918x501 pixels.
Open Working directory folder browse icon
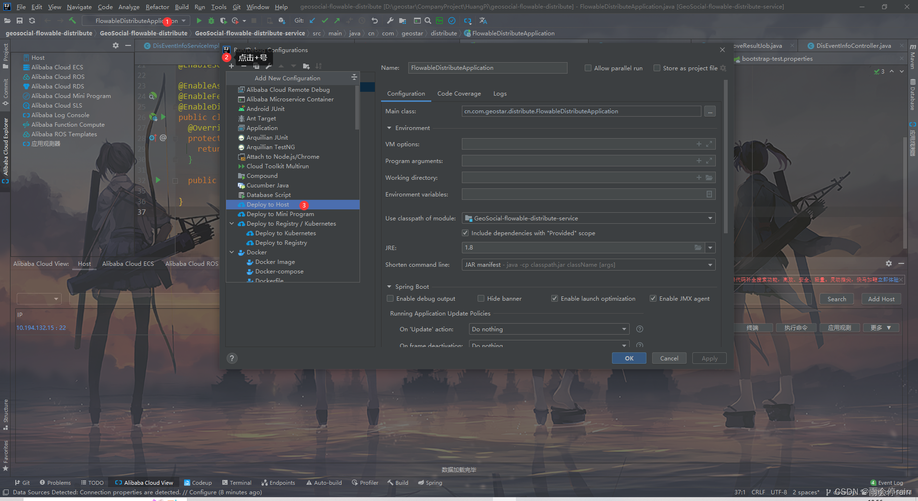pos(709,178)
